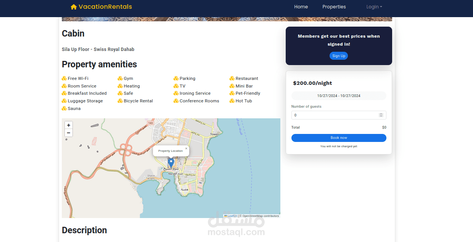Viewport: 473px width, 242px height.
Task: Open the OpenStreetMap contributors link
Action: pos(261,216)
